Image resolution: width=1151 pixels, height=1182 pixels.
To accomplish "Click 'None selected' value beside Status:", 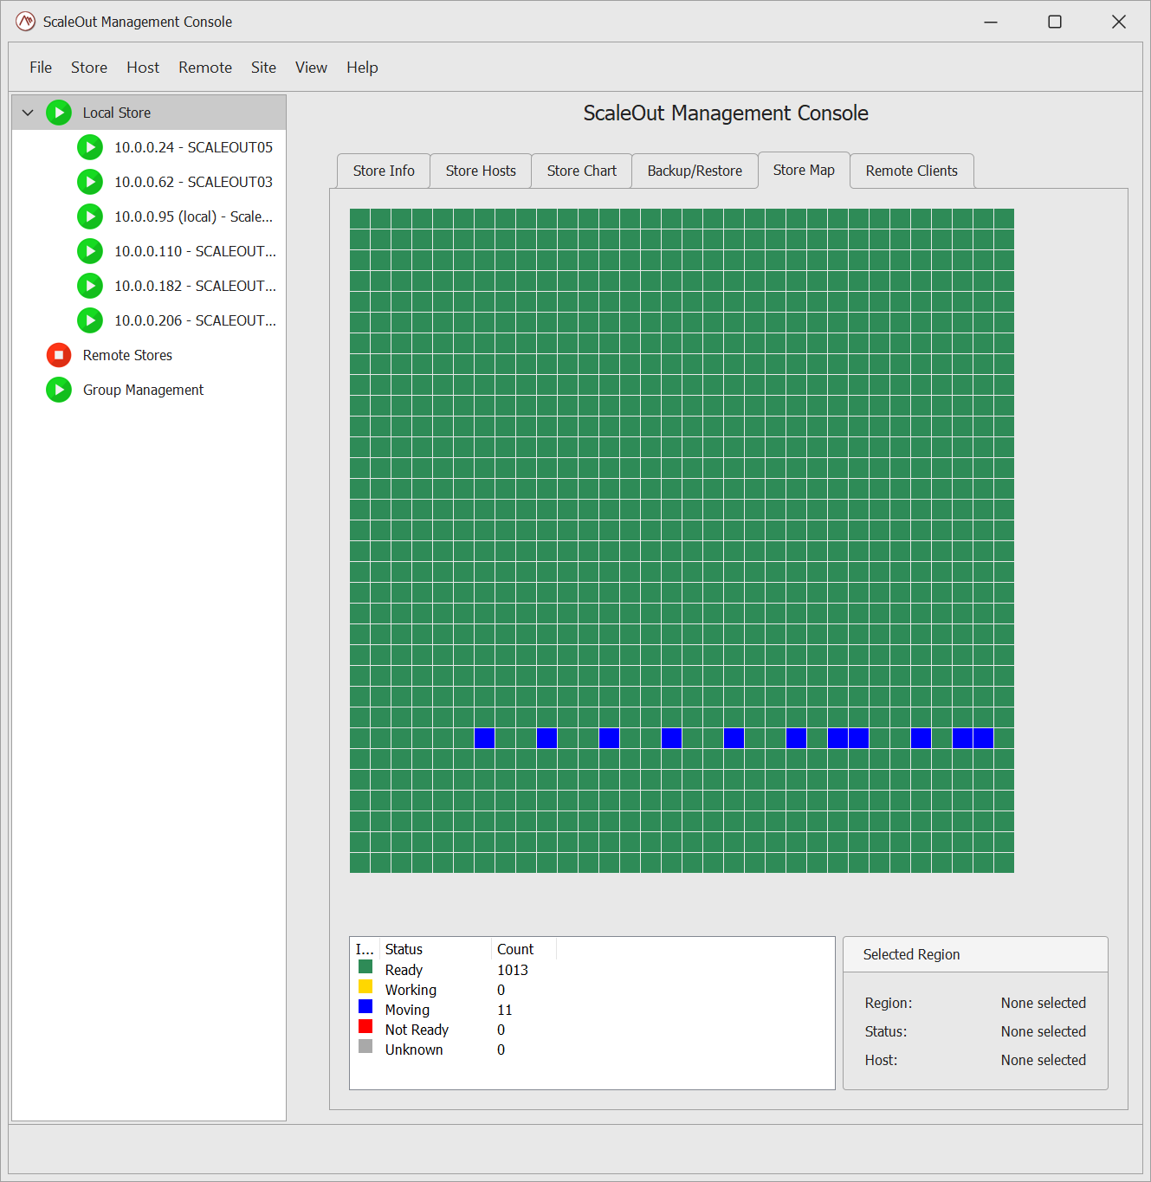I will (1044, 1031).
